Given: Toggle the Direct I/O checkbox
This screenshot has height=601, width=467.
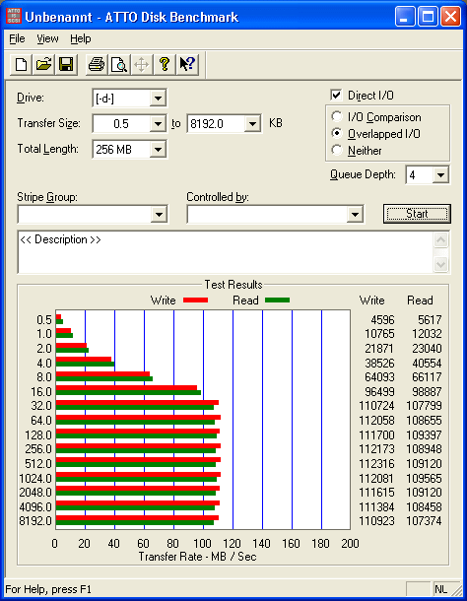Looking at the screenshot, I should pyautogui.click(x=336, y=95).
